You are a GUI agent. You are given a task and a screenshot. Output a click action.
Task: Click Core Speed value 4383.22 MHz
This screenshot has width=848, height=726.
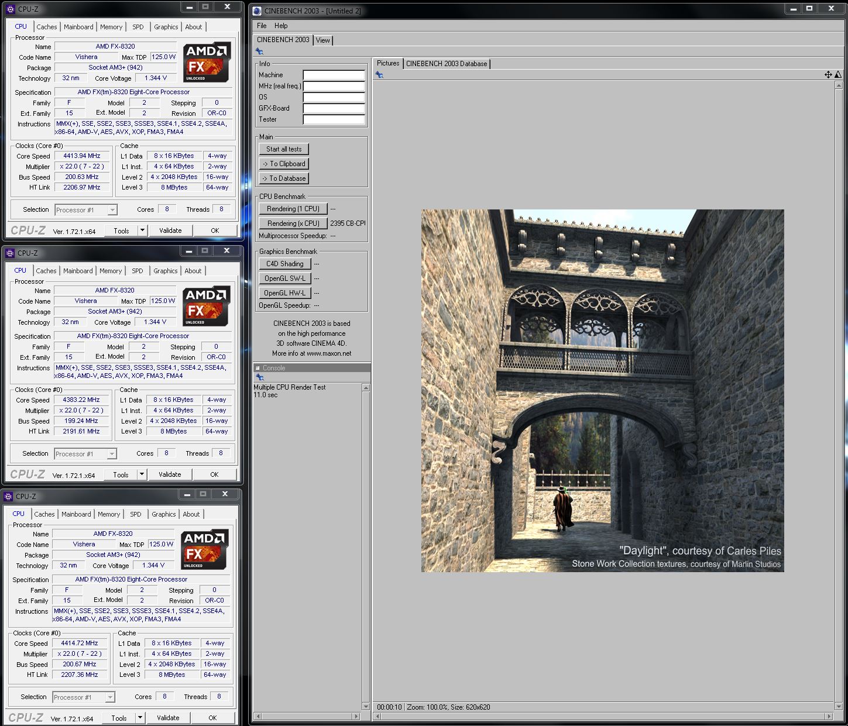tap(81, 400)
